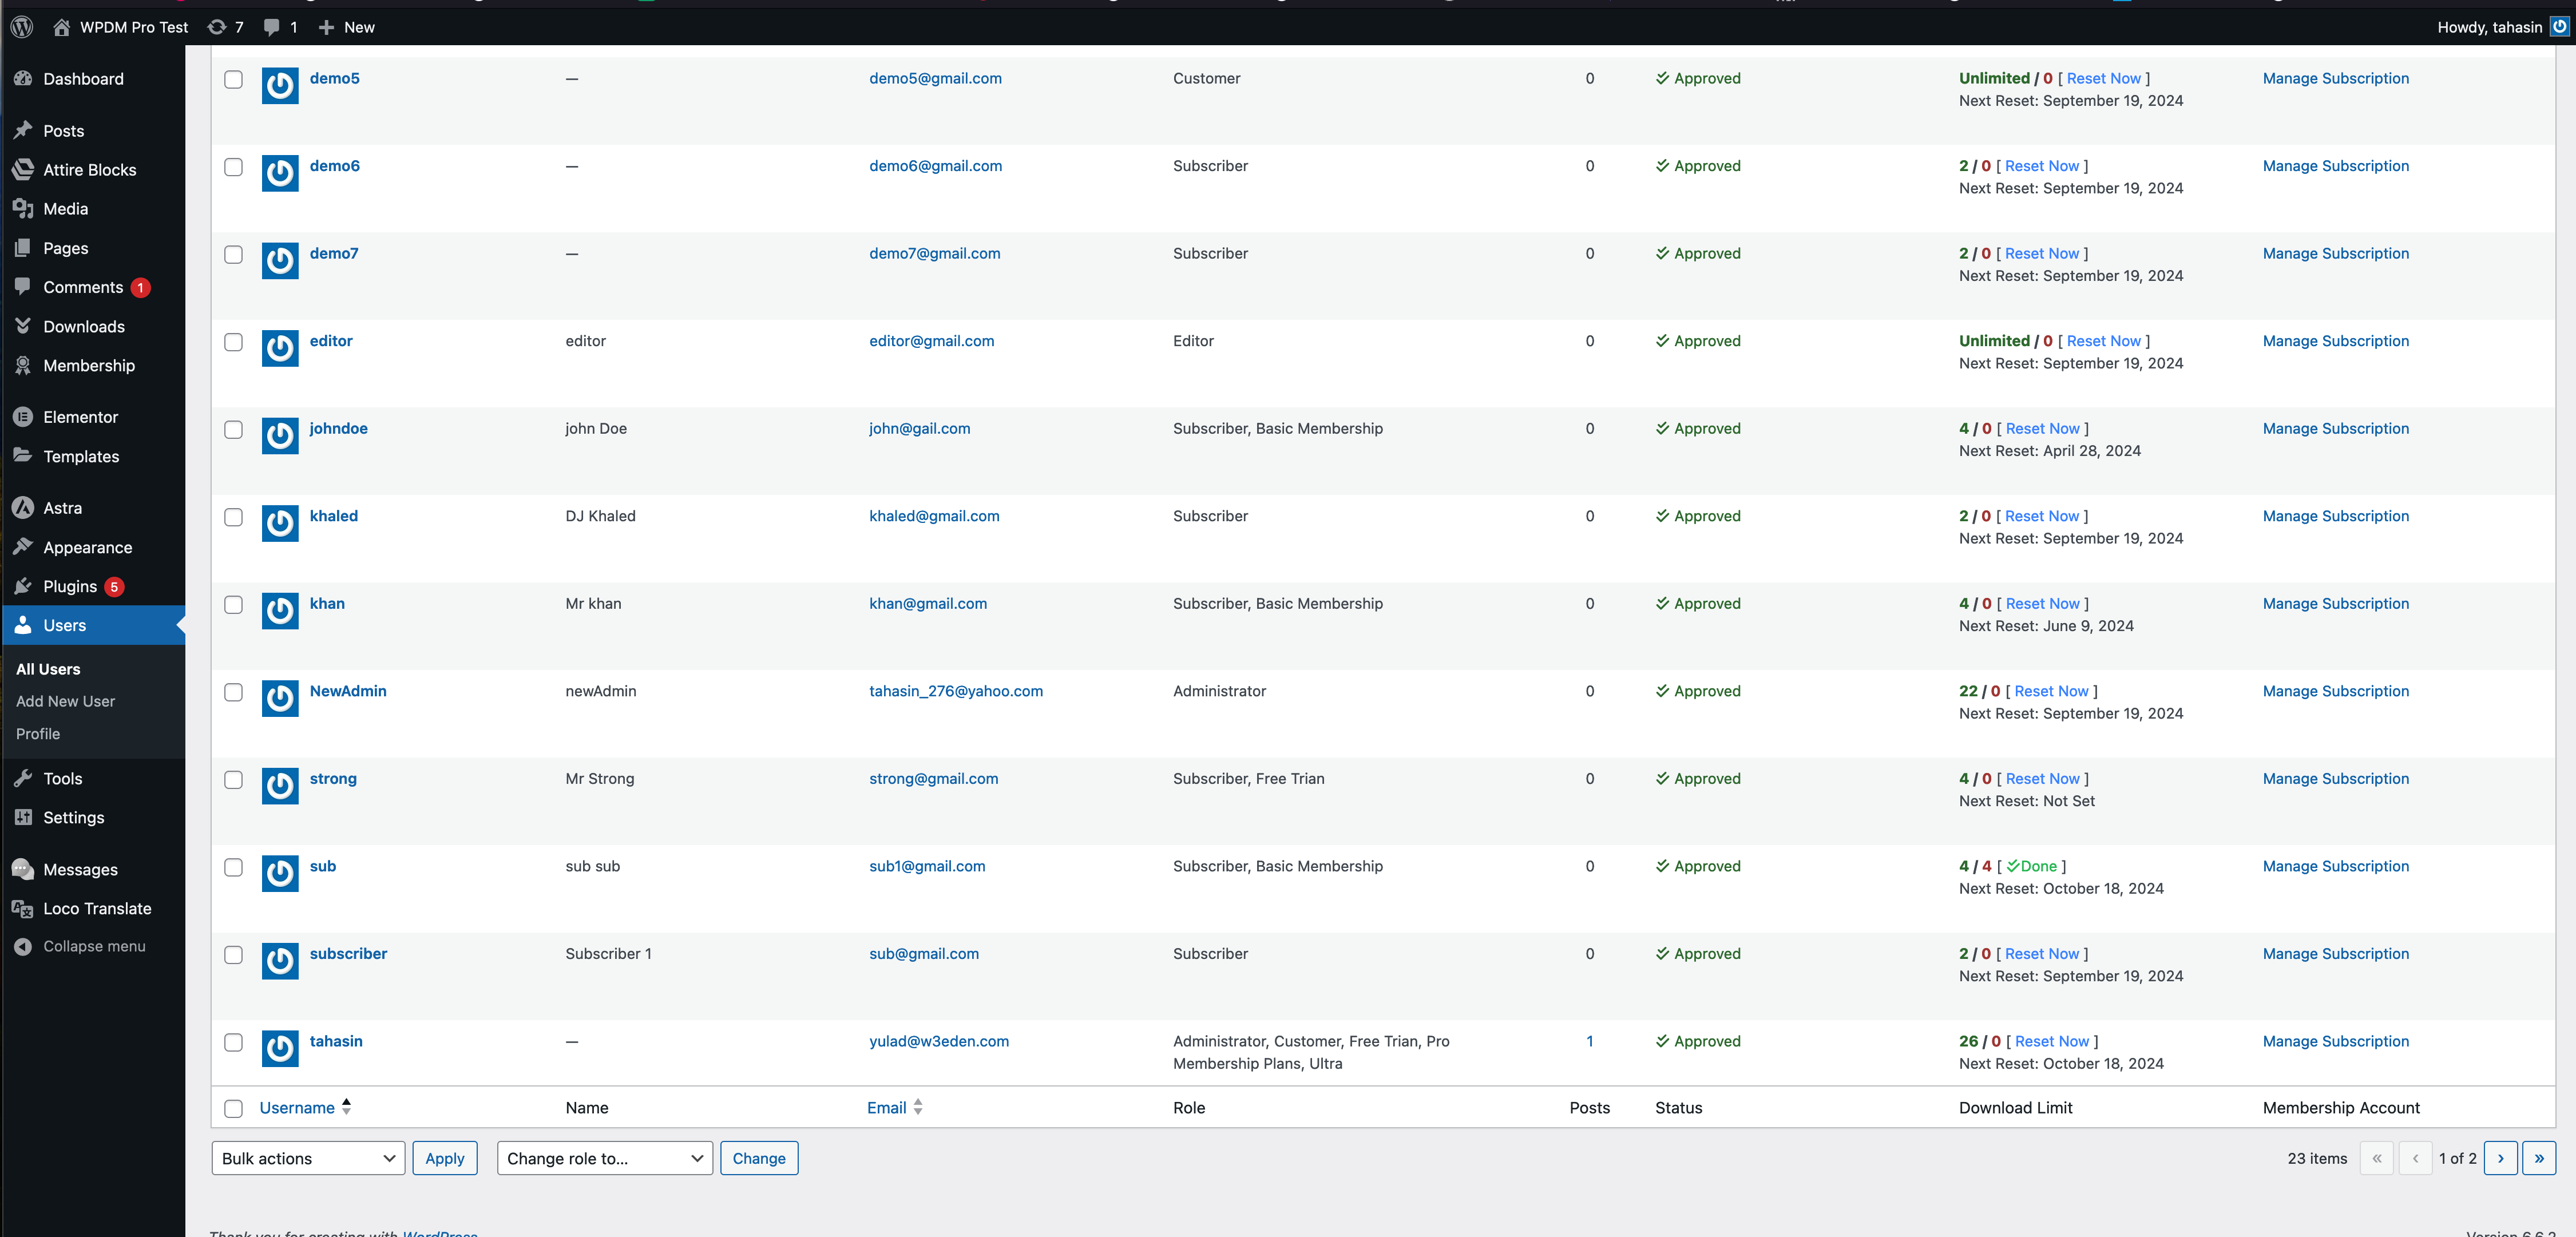This screenshot has height=1237, width=2576.
Task: Click Manage Subscription for demo7
Action: click(2335, 253)
